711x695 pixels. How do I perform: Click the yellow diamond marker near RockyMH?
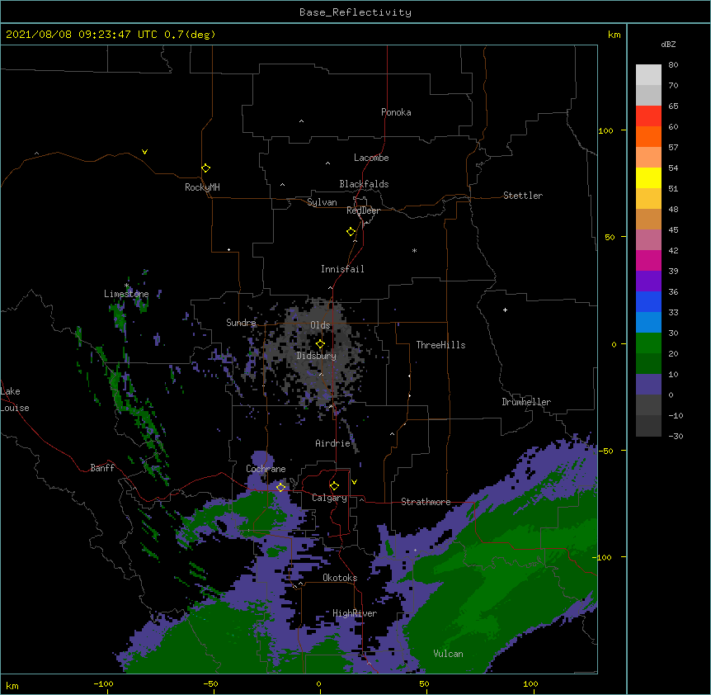205,168
